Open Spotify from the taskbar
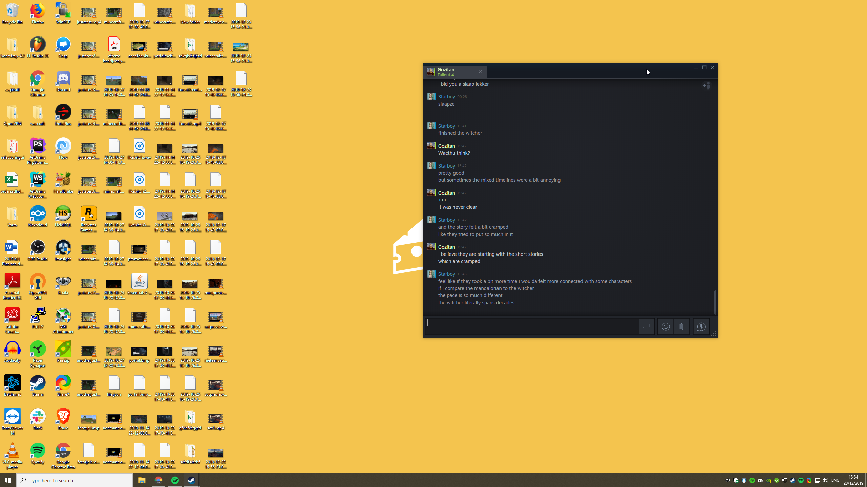Screen dimensions: 867x487 pyautogui.click(x=175, y=480)
